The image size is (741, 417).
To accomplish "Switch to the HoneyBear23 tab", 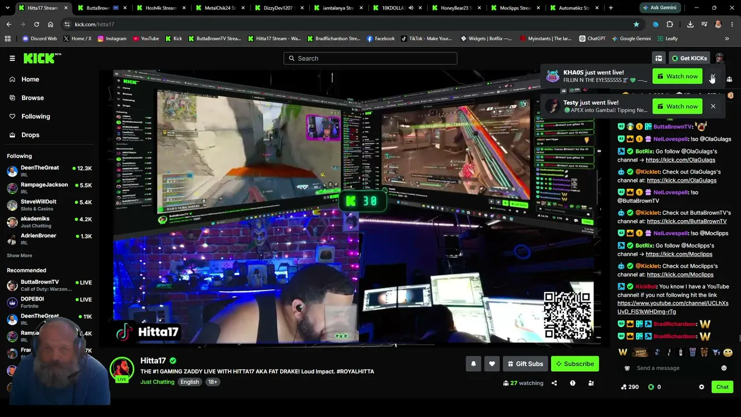I will [457, 8].
